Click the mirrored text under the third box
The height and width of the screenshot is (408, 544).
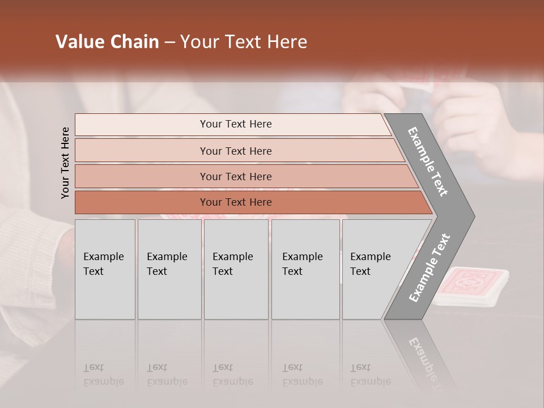(x=232, y=375)
